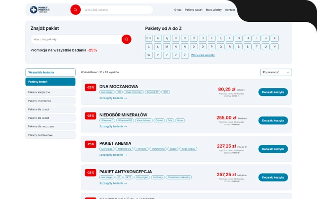
Task: Choose letter M in the A-Z filter
Action: click(166, 47)
